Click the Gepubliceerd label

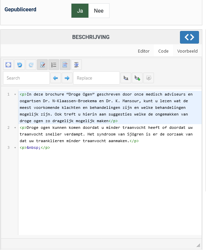(x=20, y=10)
